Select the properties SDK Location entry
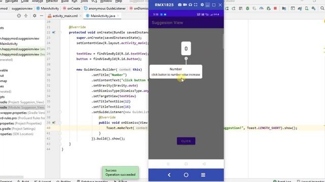325x182 pixels. (x=17, y=134)
